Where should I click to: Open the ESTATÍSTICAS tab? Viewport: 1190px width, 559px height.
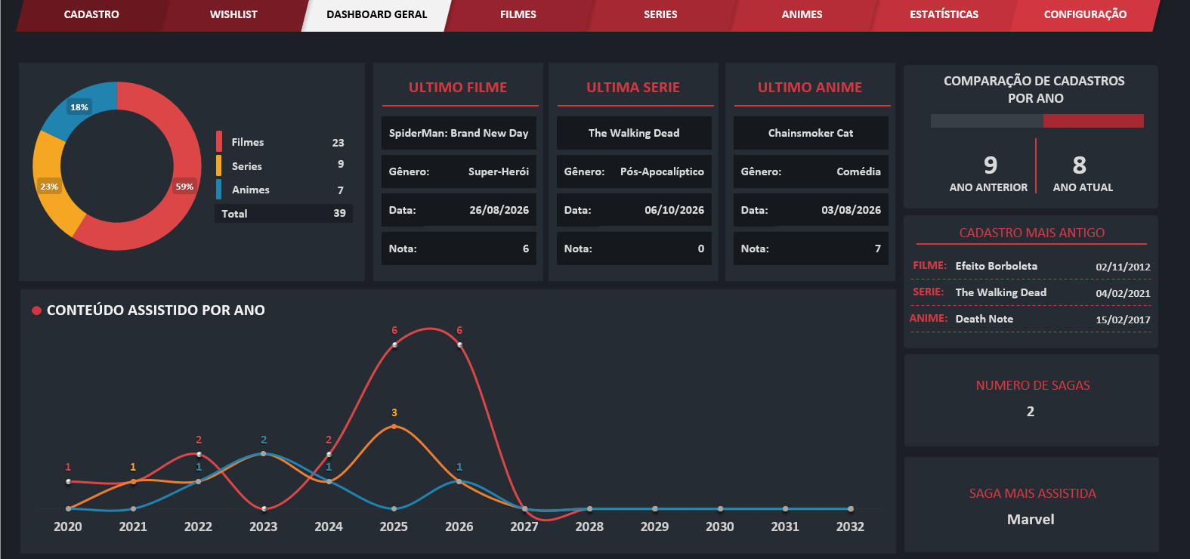[944, 14]
